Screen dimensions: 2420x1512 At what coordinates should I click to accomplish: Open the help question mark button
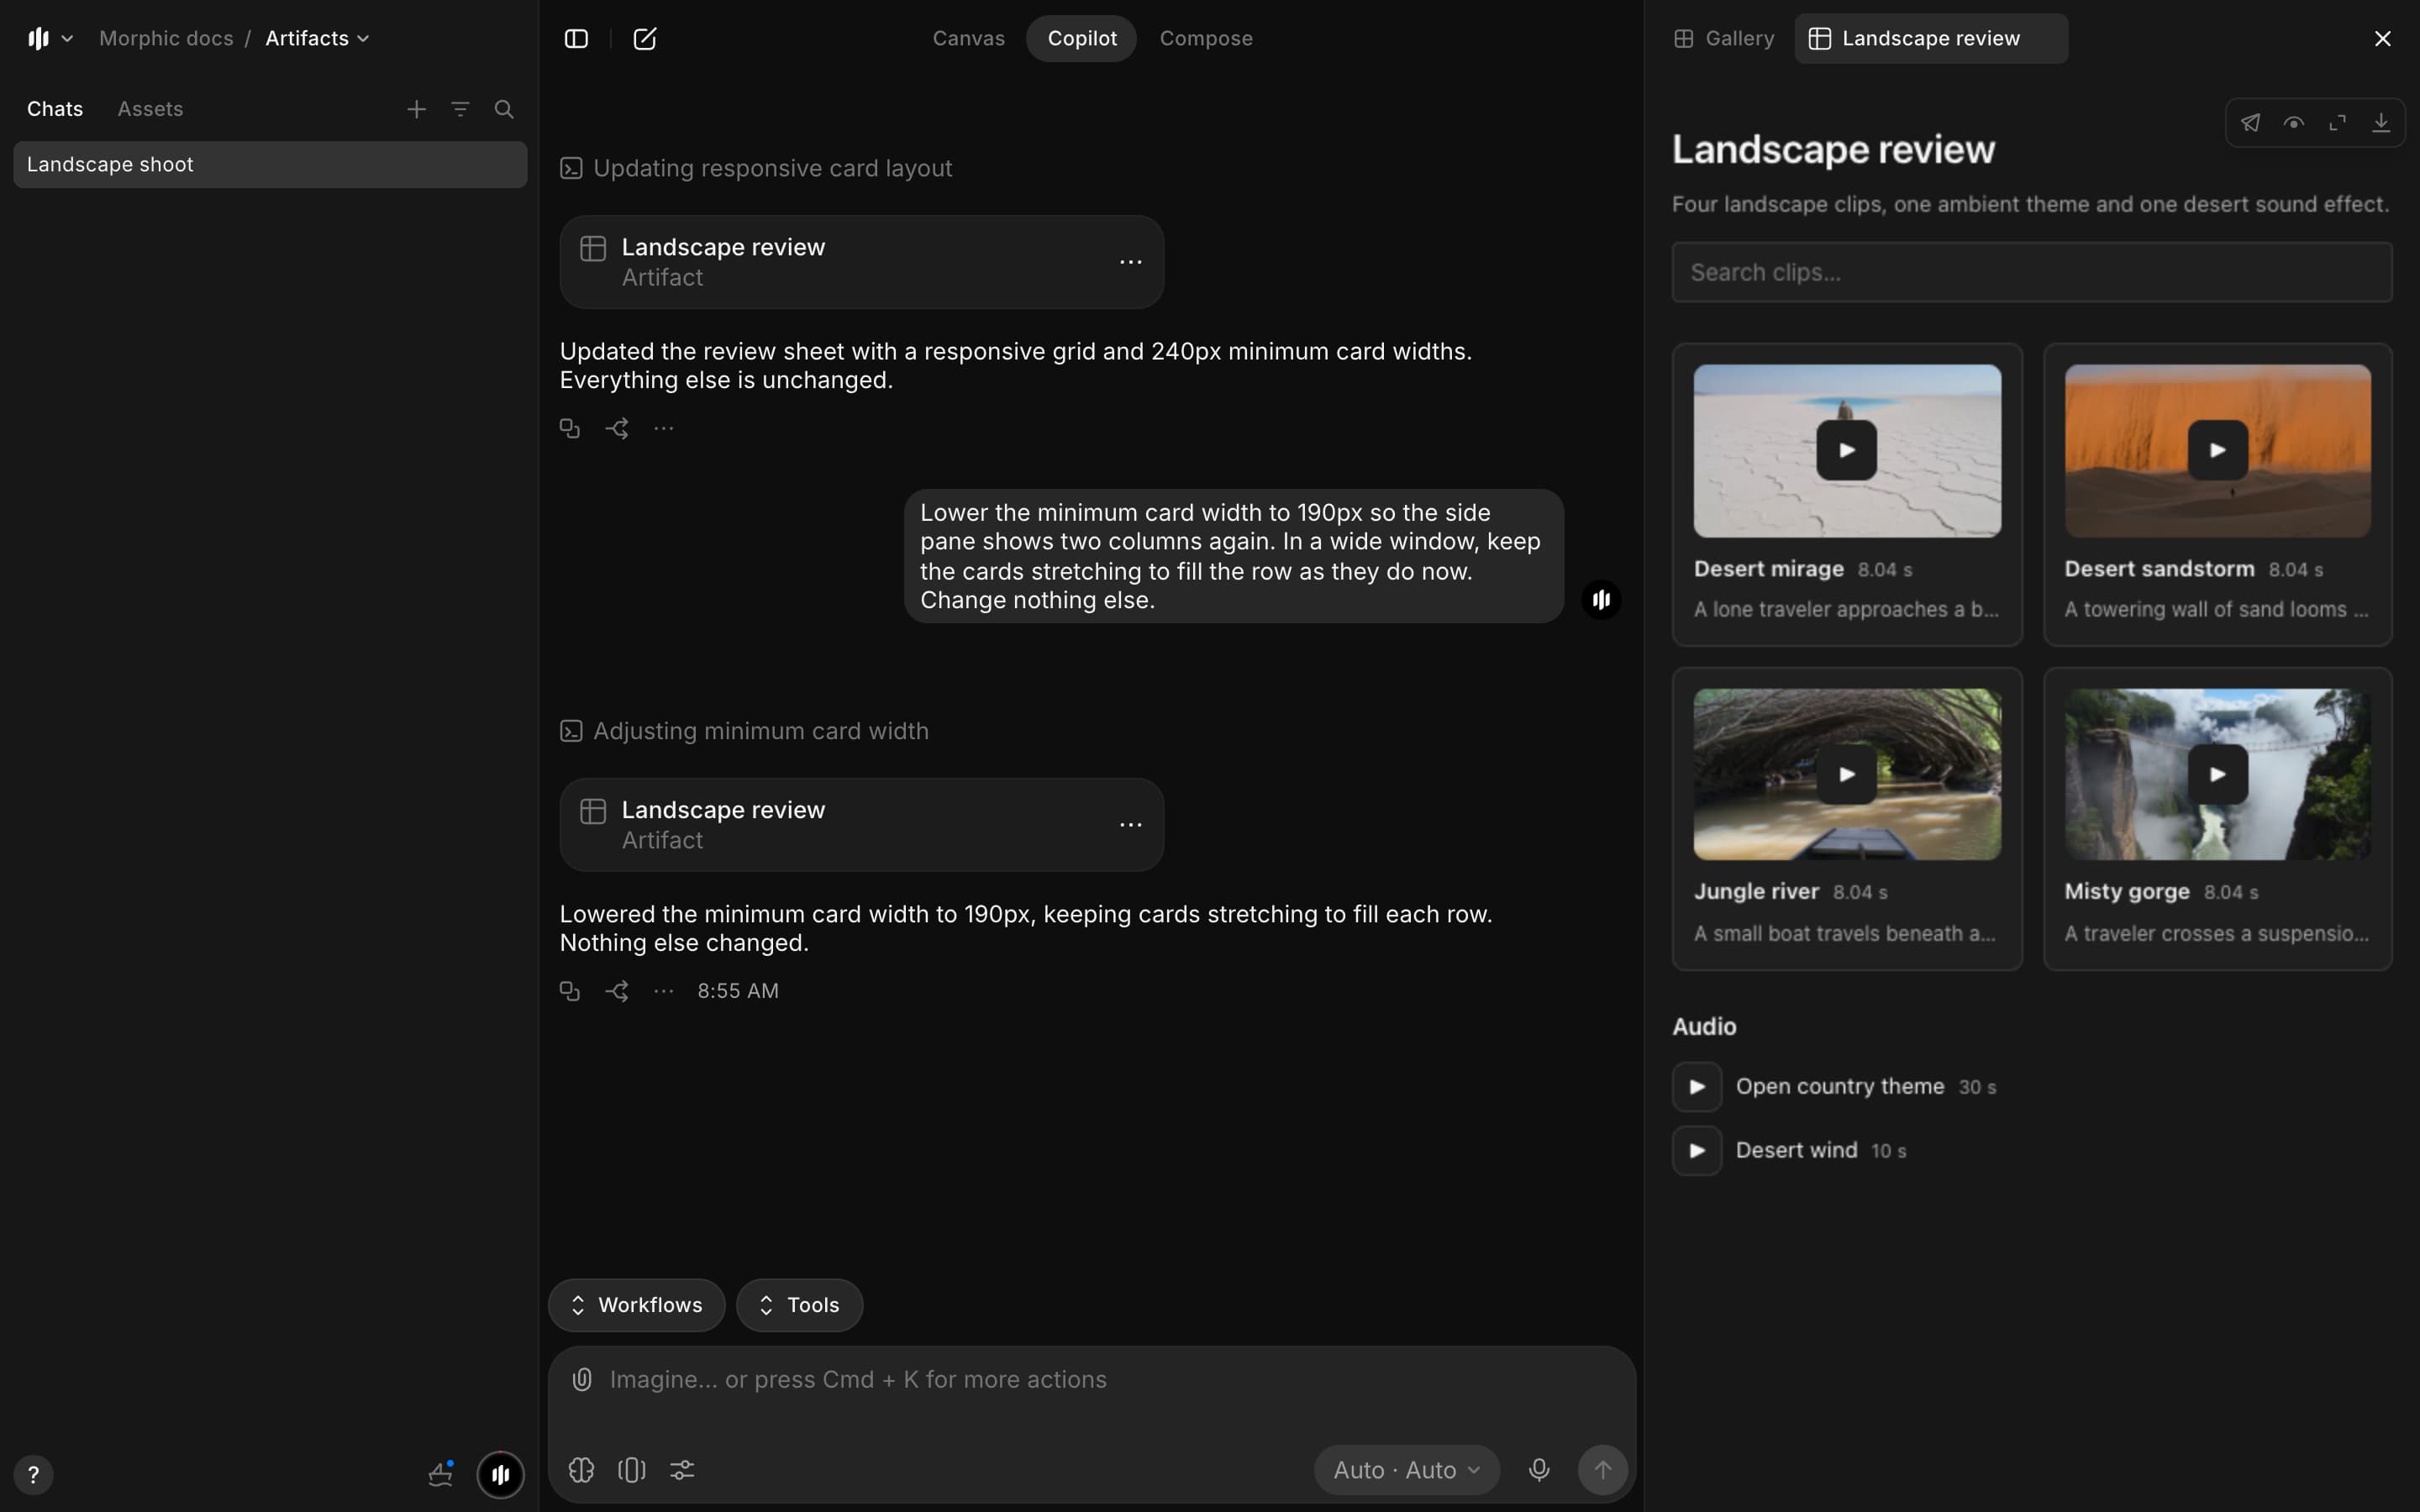pos(33,1474)
